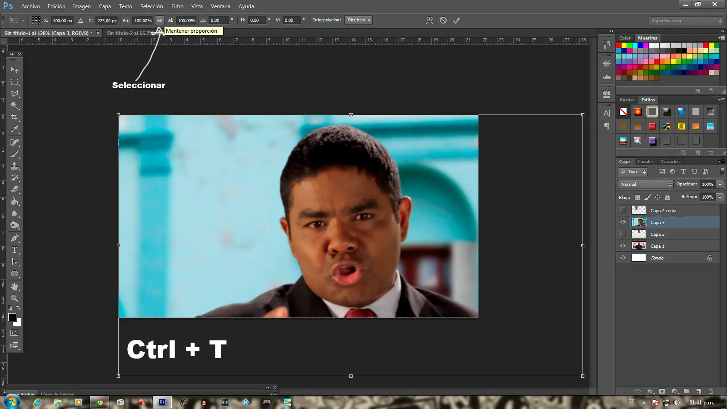The height and width of the screenshot is (409, 727).
Task: Select the Blur tool
Action: coord(15,213)
